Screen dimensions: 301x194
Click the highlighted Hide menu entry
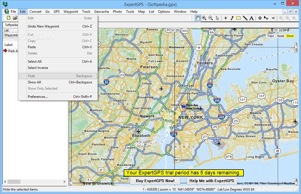click(58, 76)
